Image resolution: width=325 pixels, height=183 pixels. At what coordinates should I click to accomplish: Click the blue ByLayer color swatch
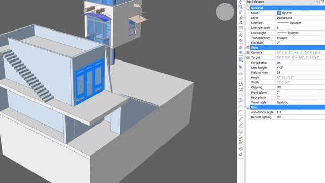tap(279, 13)
